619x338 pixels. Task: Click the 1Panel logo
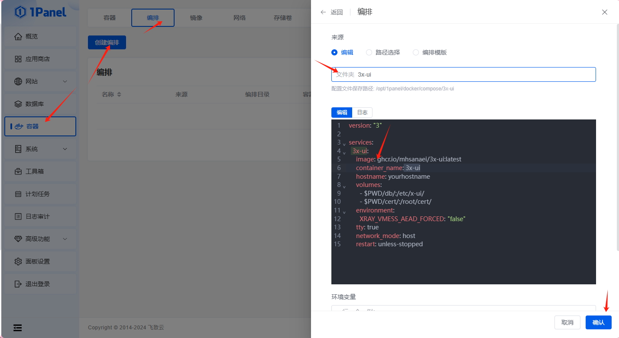[41, 12]
